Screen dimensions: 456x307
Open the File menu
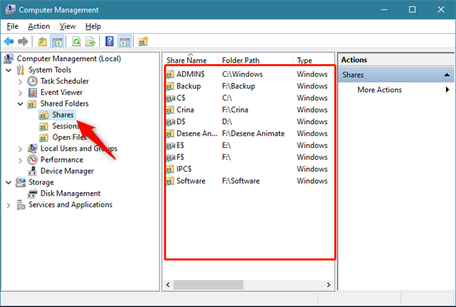coord(13,26)
